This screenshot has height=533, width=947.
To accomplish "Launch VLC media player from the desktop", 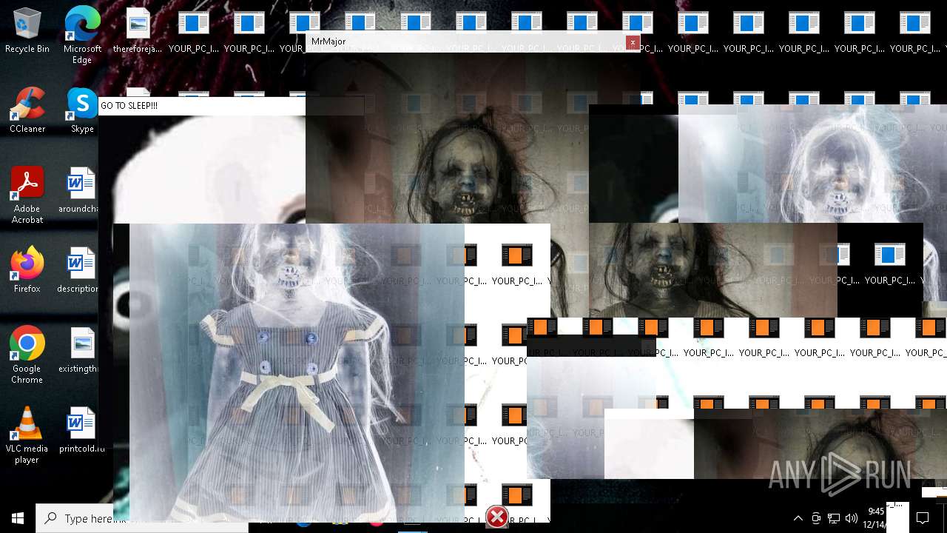I will tap(27, 435).
